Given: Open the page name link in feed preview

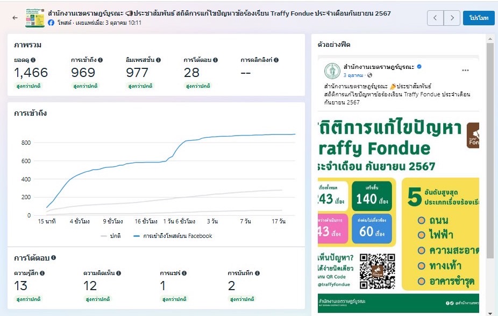Looking at the screenshot, I should 379,67.
